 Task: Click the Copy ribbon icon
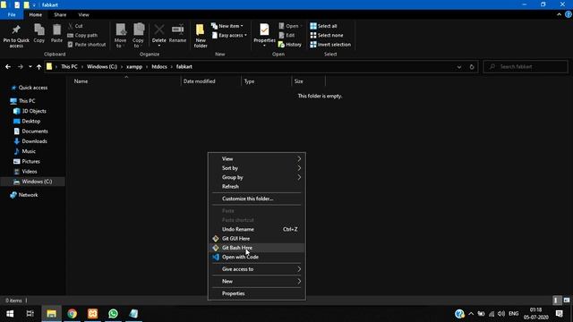[x=39, y=33]
